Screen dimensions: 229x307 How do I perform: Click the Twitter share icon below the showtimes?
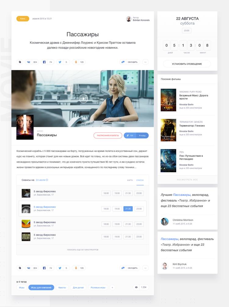[x=60, y=268]
